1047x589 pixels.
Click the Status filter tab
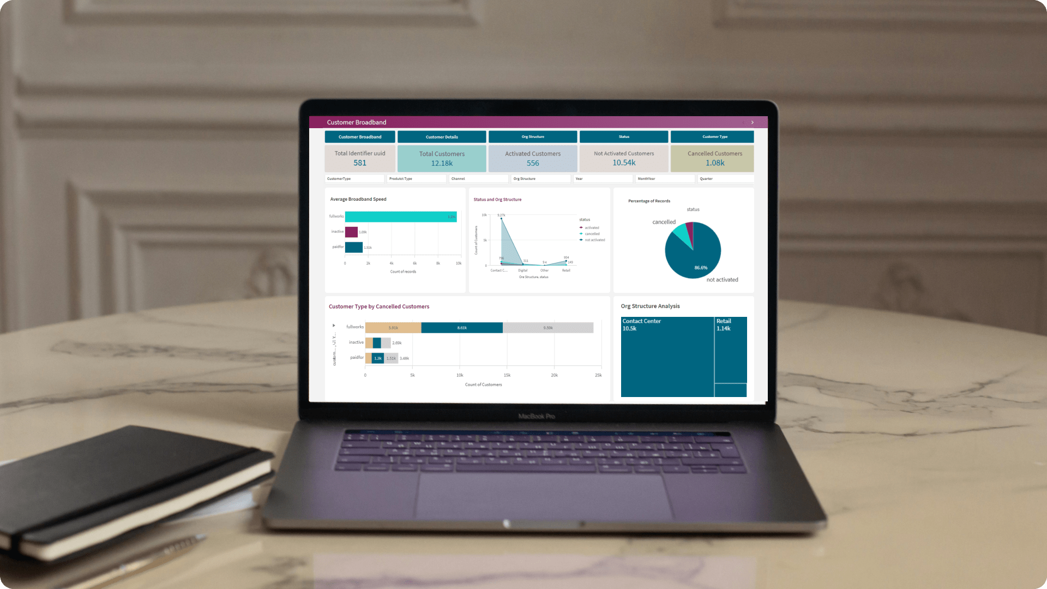point(623,137)
